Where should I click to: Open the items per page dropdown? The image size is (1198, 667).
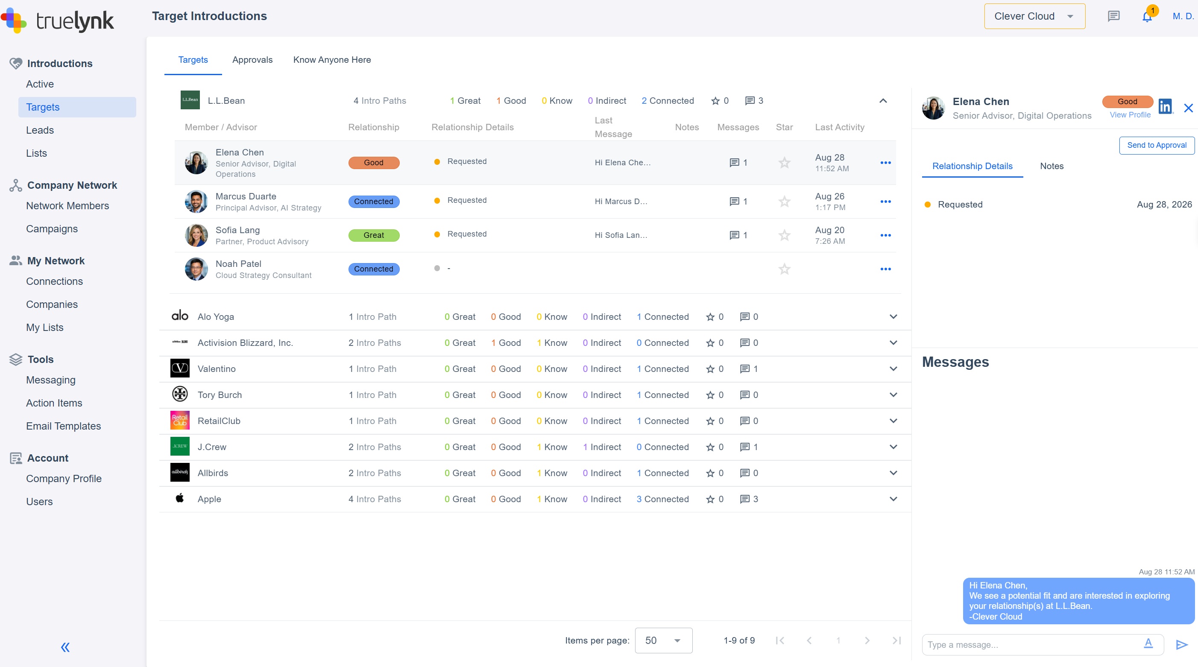coord(663,641)
